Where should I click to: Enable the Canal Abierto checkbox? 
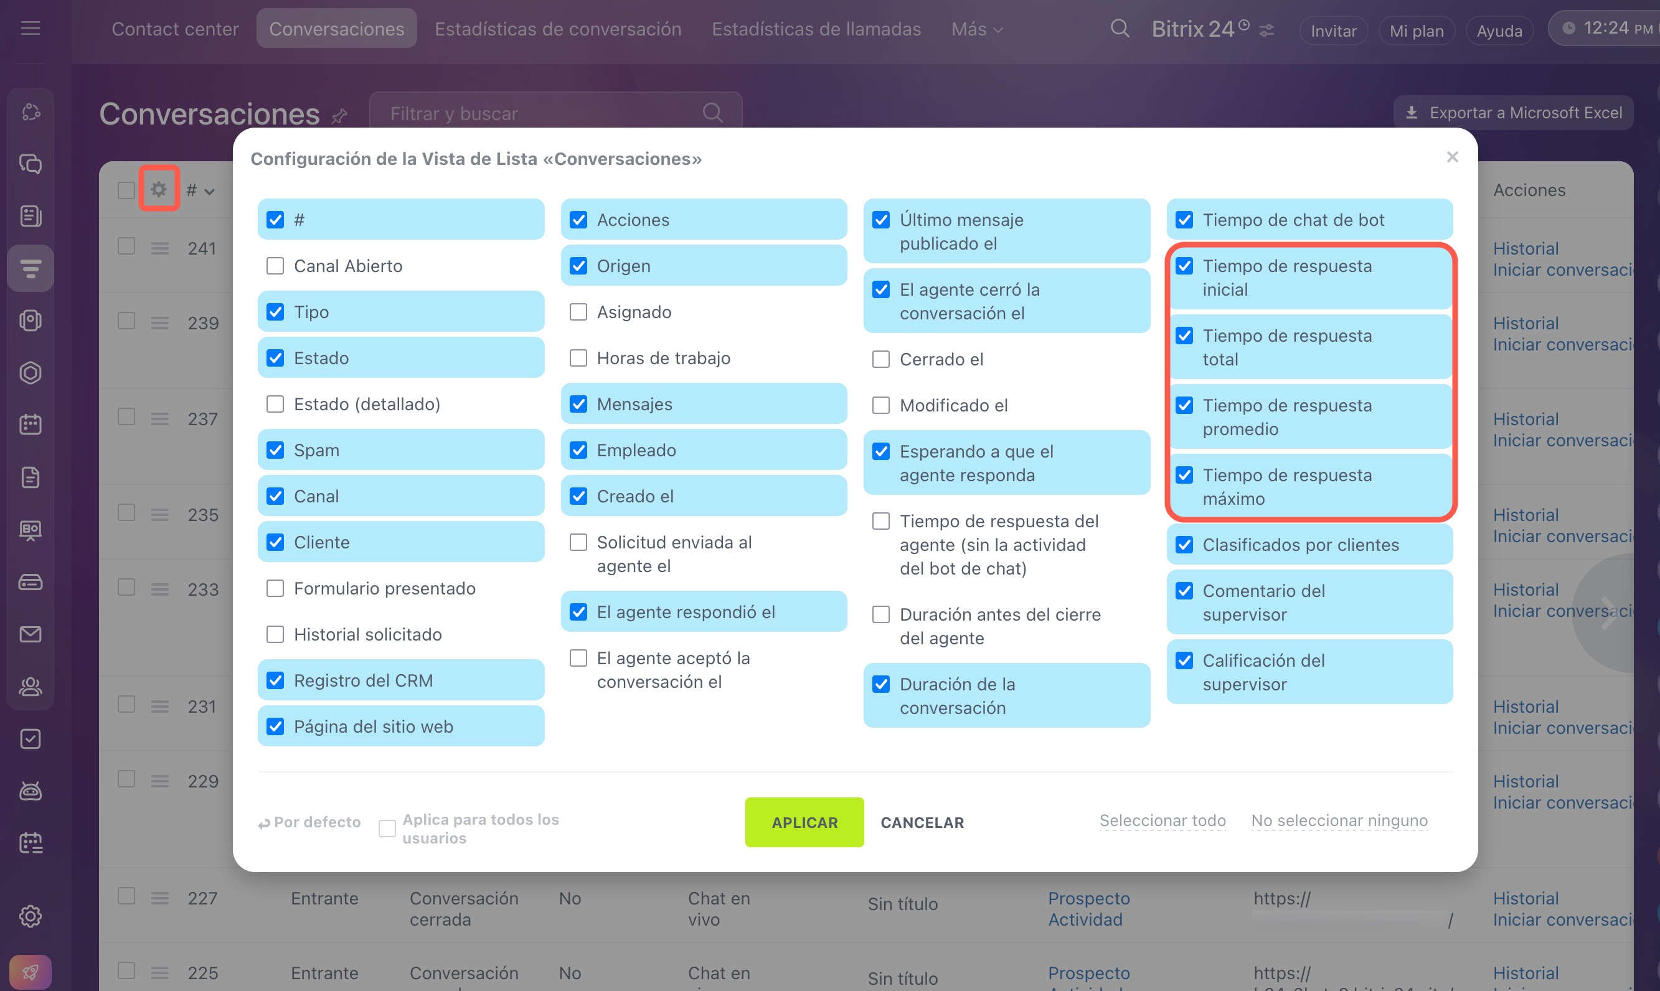(x=275, y=266)
